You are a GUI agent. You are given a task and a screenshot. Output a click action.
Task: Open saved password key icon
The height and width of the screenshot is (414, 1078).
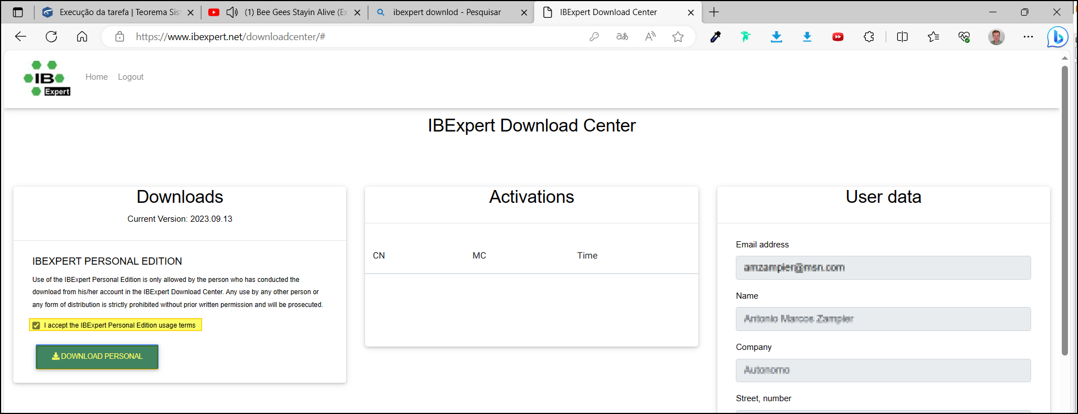pyautogui.click(x=594, y=37)
